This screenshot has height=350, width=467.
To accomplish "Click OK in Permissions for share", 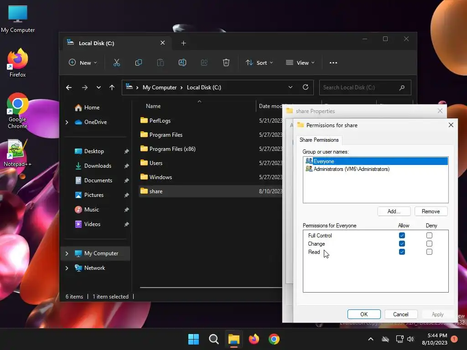I will point(364,314).
